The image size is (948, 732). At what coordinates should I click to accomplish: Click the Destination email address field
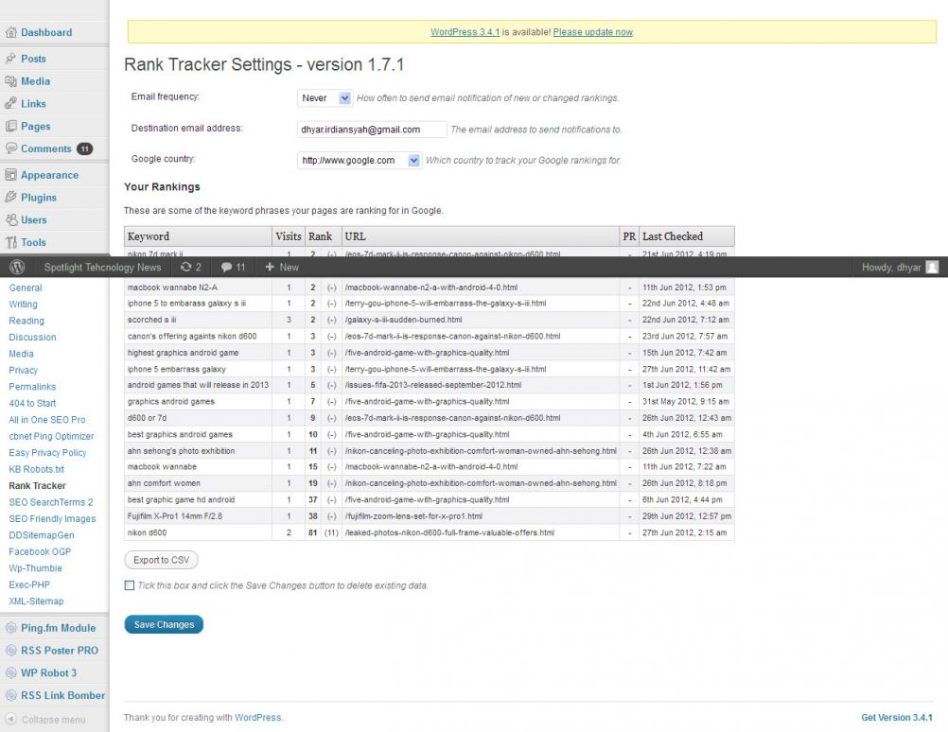(372, 130)
